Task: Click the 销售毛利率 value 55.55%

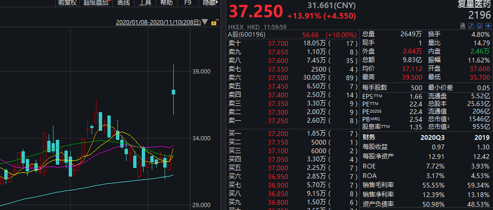Action: [x=433, y=186]
